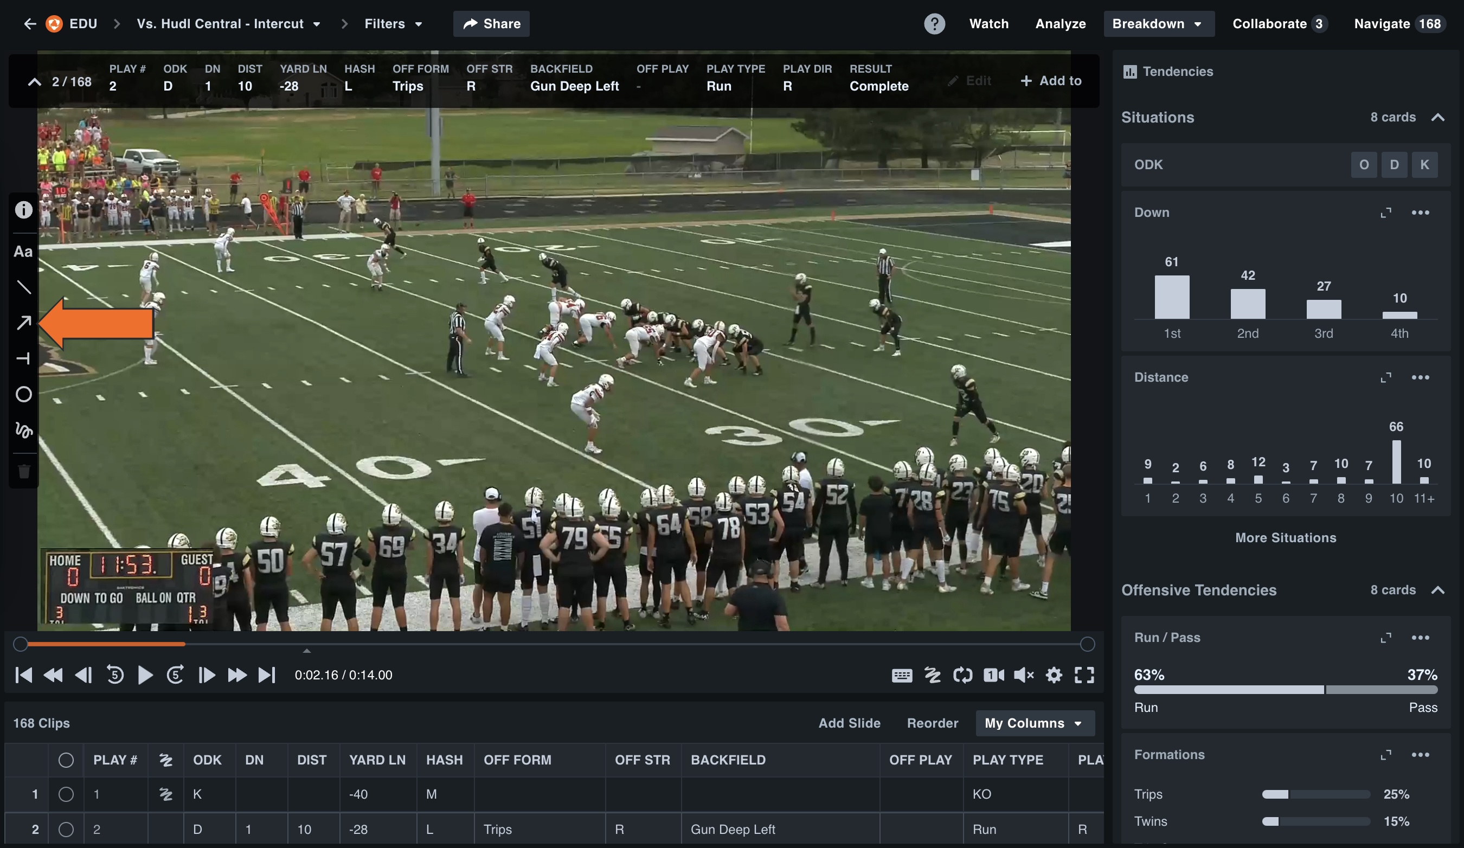Share the Vs. Hudl Central breakdown
This screenshot has width=1464, height=848.
[x=491, y=24]
